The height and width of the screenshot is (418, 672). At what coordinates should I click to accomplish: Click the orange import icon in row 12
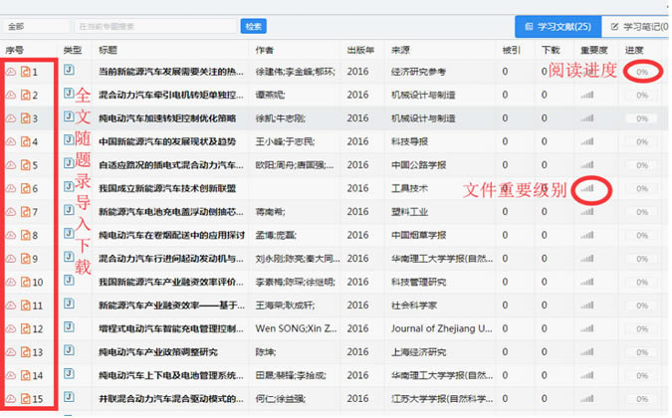tap(25, 328)
